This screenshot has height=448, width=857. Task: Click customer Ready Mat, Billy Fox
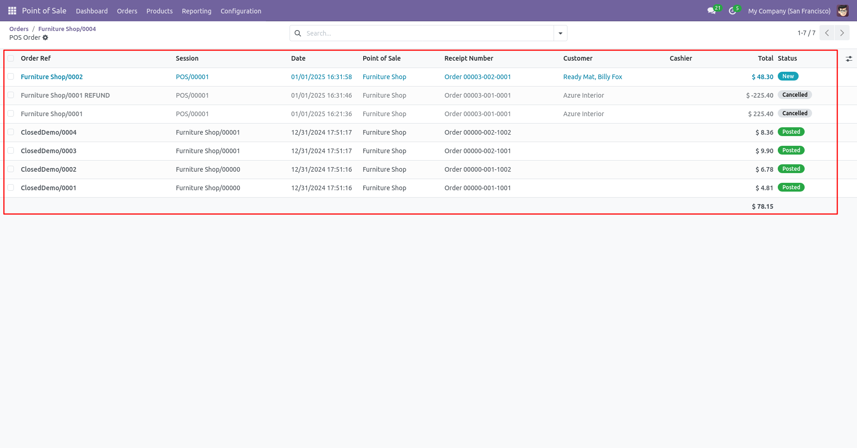point(592,77)
